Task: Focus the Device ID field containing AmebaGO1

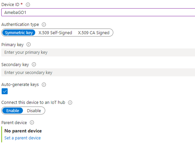Action: pyautogui.click(x=98, y=13)
